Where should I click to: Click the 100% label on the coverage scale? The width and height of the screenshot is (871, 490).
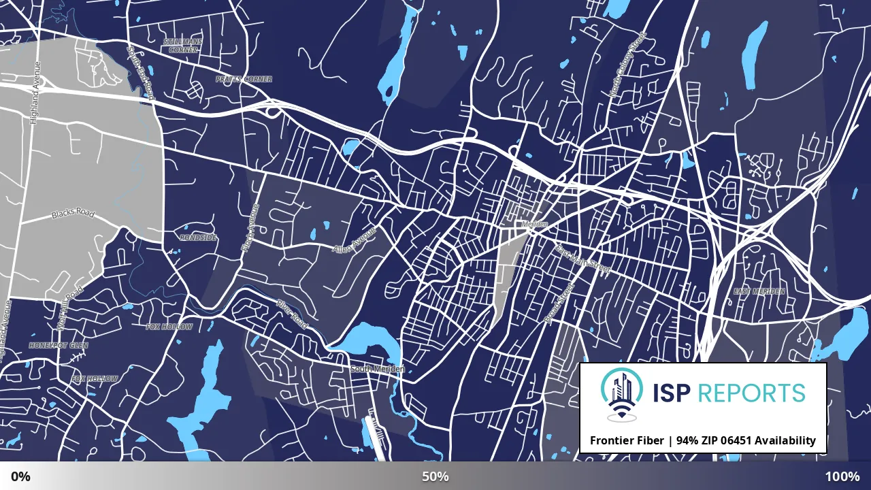[x=842, y=476]
